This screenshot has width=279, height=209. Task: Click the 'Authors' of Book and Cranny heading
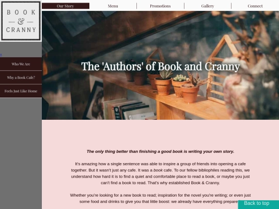click(161, 66)
